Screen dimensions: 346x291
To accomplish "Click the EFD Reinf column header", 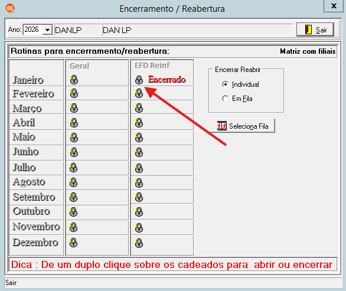I will tap(152, 66).
